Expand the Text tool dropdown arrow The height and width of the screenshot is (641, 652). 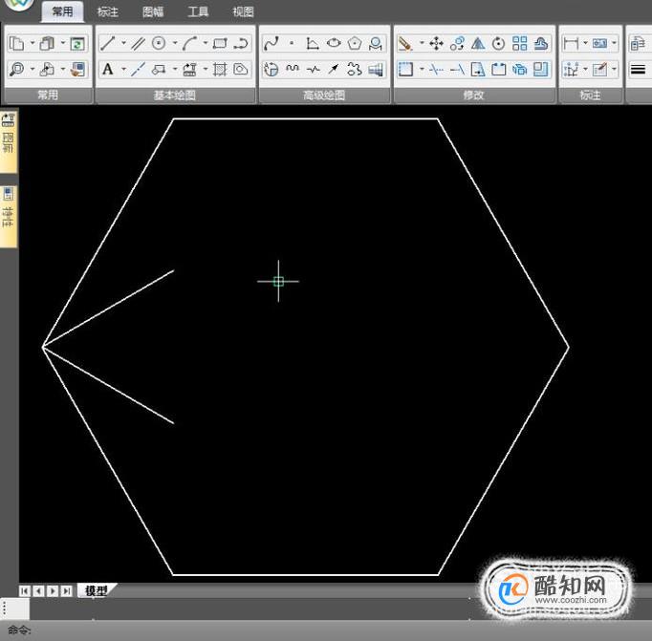click(x=123, y=69)
